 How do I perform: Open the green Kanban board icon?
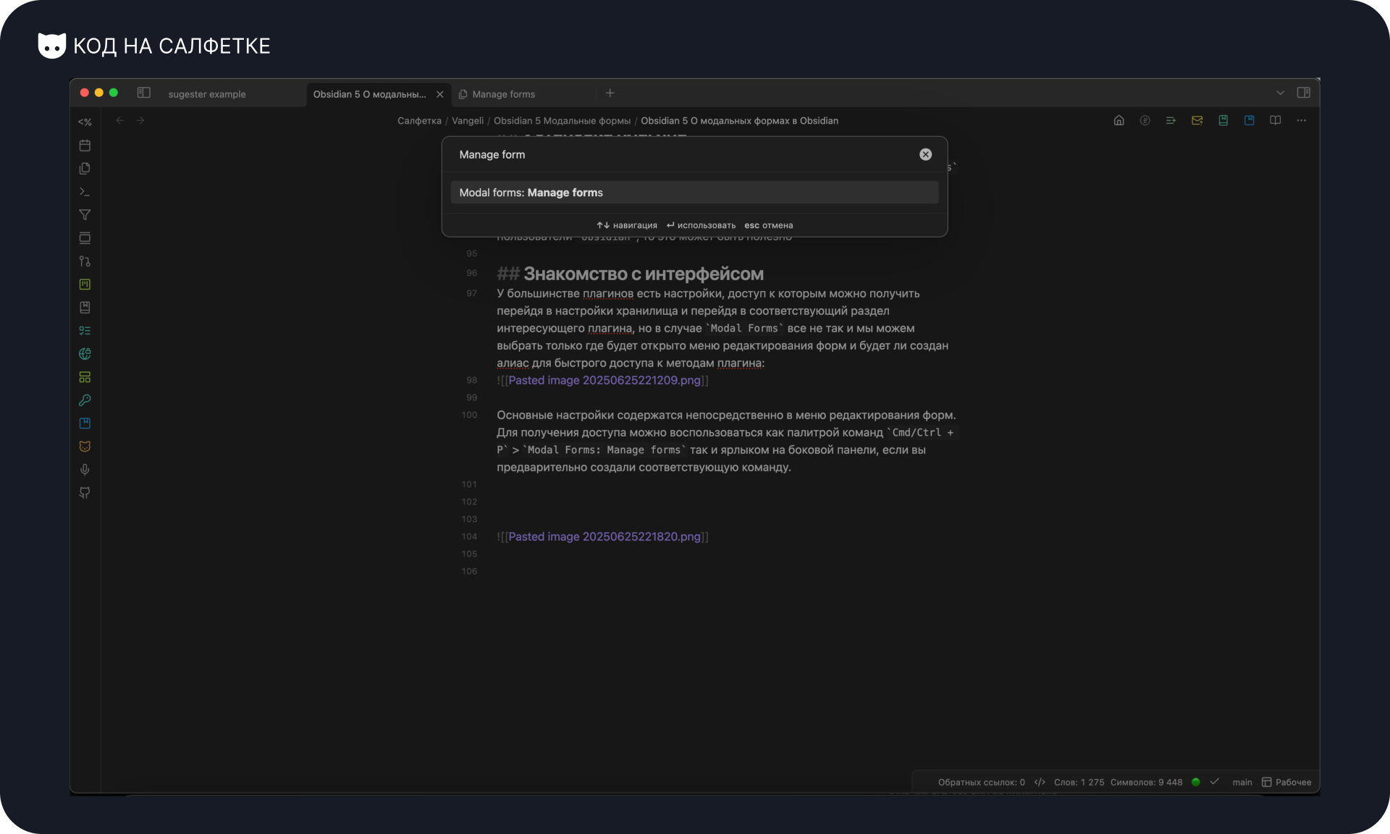[x=85, y=285]
